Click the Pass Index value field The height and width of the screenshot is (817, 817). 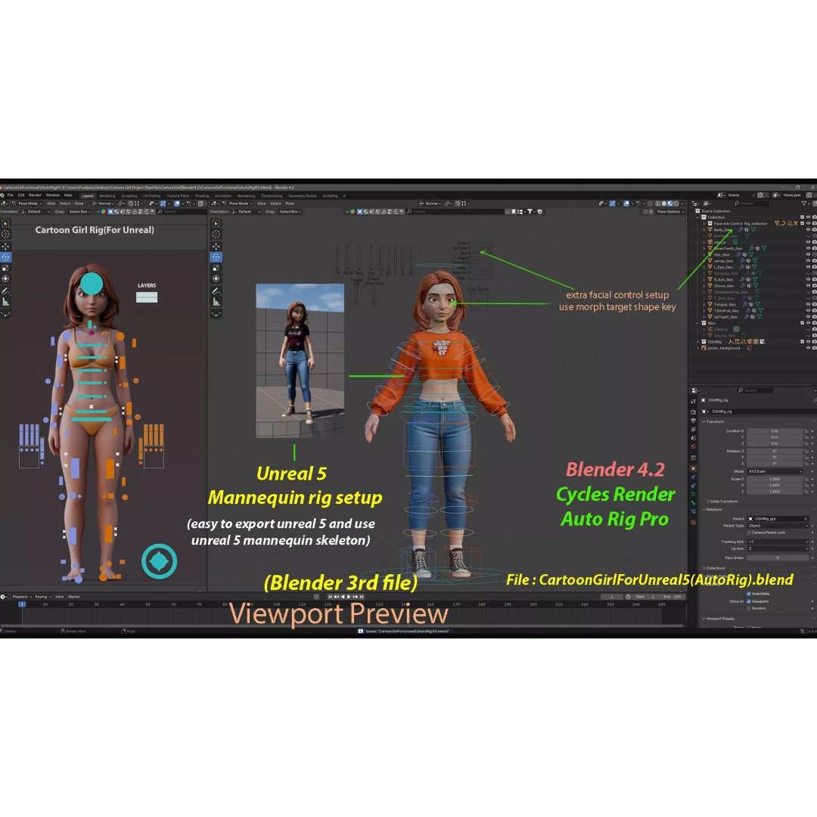(778, 558)
